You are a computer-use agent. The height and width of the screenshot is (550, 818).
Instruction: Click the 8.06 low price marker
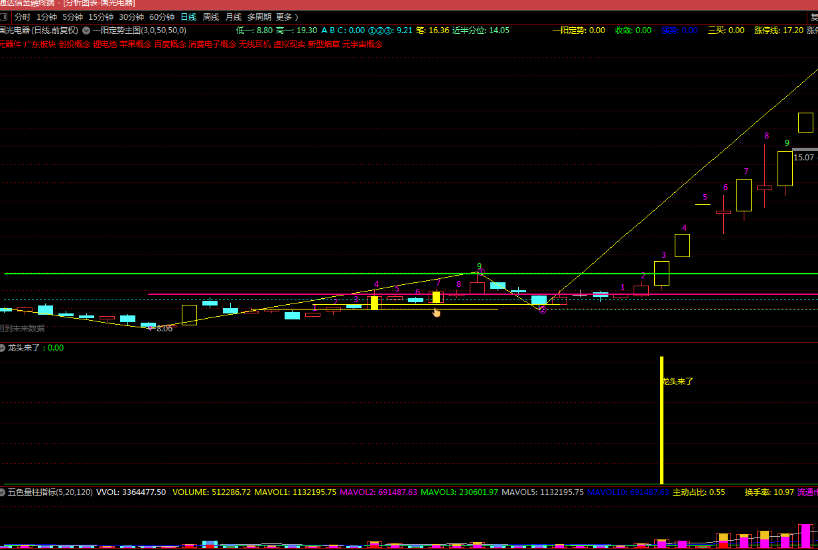click(164, 329)
